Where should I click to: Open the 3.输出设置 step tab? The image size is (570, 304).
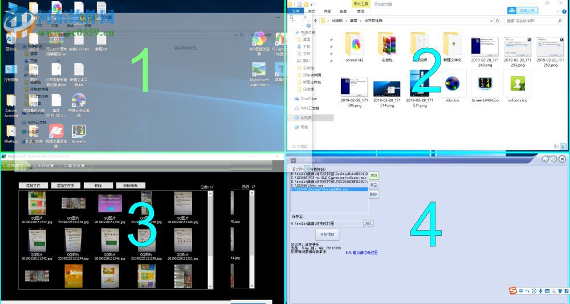coord(74,166)
